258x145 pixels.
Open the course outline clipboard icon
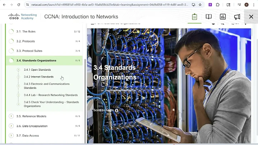[195, 17]
